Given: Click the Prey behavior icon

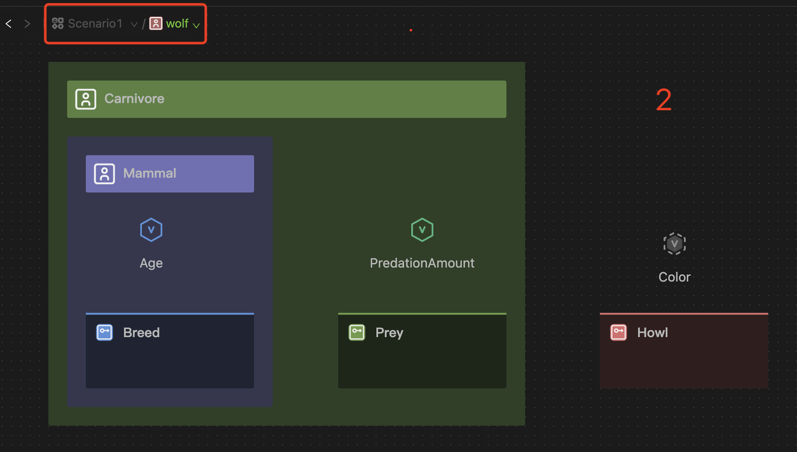Looking at the screenshot, I should 357,333.
